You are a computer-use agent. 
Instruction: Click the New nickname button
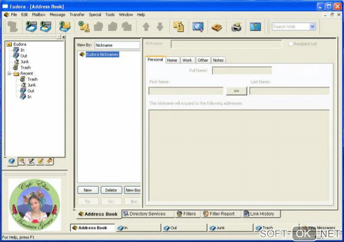88,190
